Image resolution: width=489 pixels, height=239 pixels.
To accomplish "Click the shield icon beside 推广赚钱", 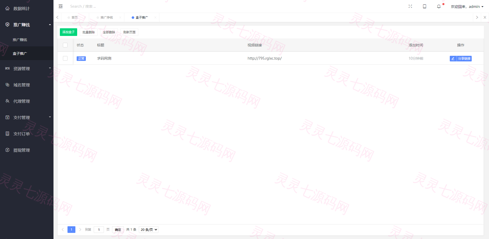I will tap(7, 25).
